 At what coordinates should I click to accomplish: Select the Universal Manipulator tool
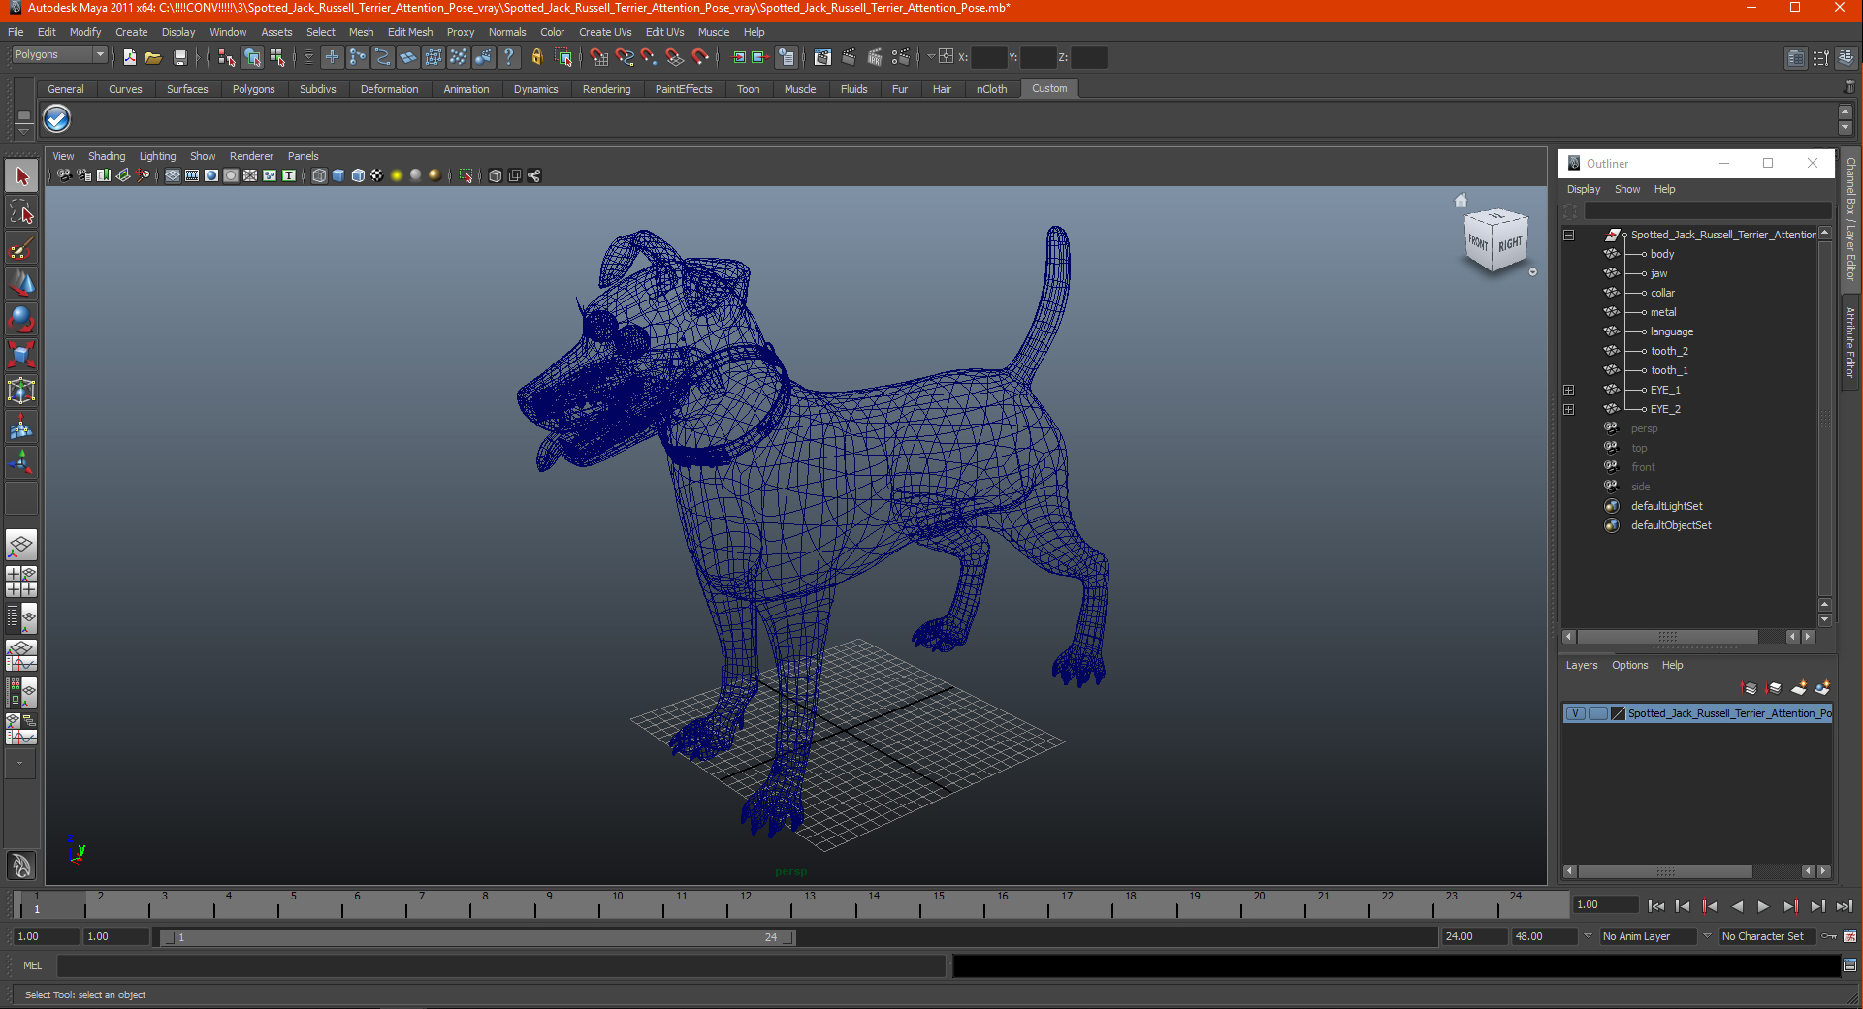[21, 391]
